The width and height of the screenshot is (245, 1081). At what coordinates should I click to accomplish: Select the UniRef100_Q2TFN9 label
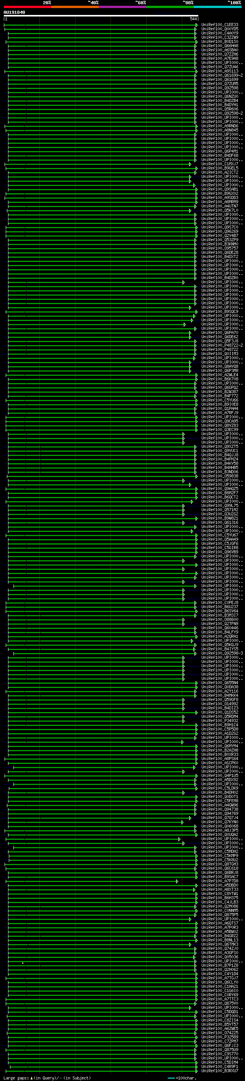click(x=219, y=624)
